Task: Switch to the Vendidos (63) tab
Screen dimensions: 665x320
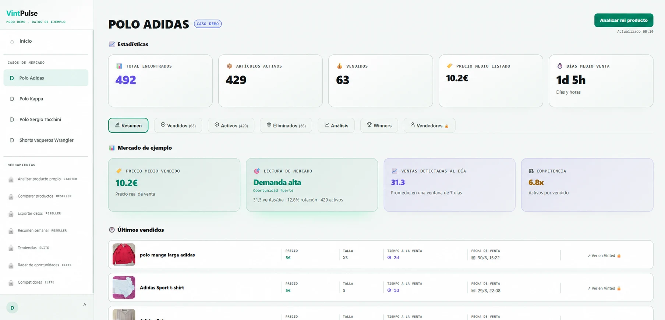Action: [x=178, y=125]
